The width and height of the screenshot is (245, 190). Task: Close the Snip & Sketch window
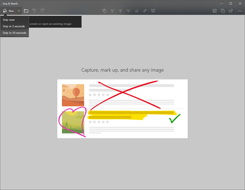pos(240,4)
